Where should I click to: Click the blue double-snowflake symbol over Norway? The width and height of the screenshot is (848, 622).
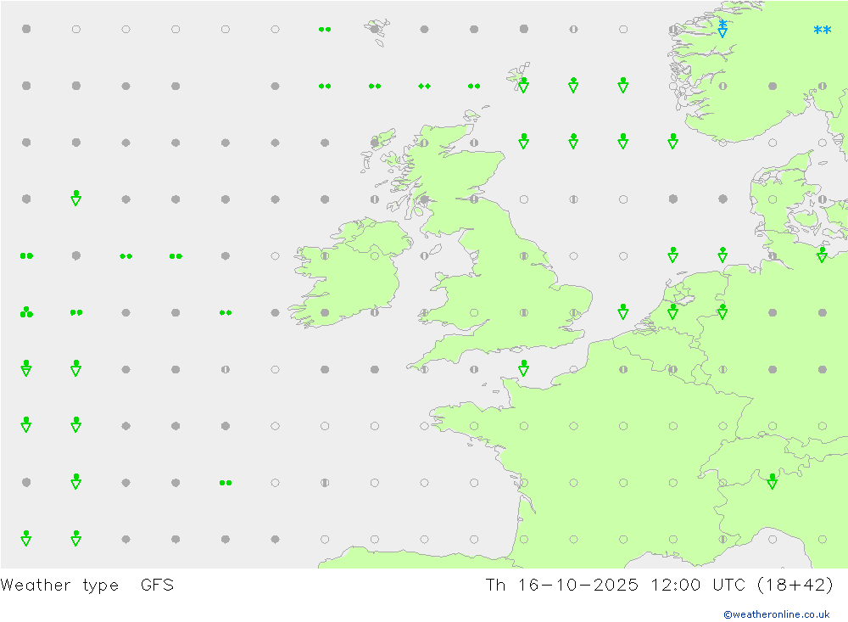tap(822, 30)
